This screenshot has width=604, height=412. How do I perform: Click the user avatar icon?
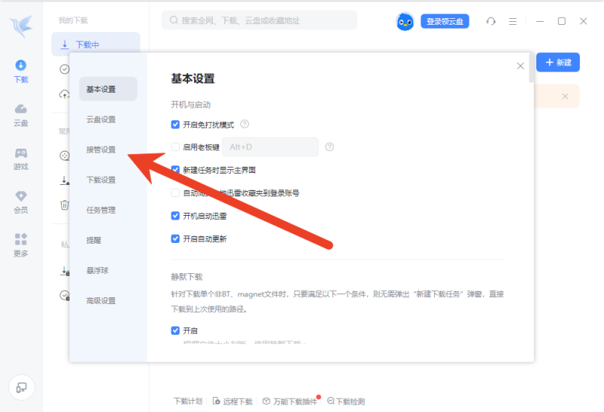click(405, 22)
